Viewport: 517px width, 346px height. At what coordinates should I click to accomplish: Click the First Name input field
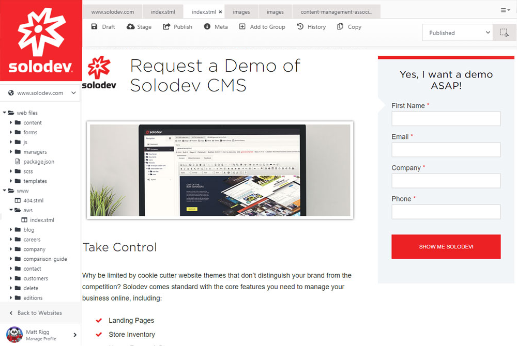click(x=446, y=118)
